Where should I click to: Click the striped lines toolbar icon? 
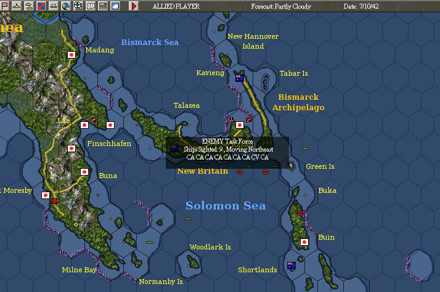[103, 6]
